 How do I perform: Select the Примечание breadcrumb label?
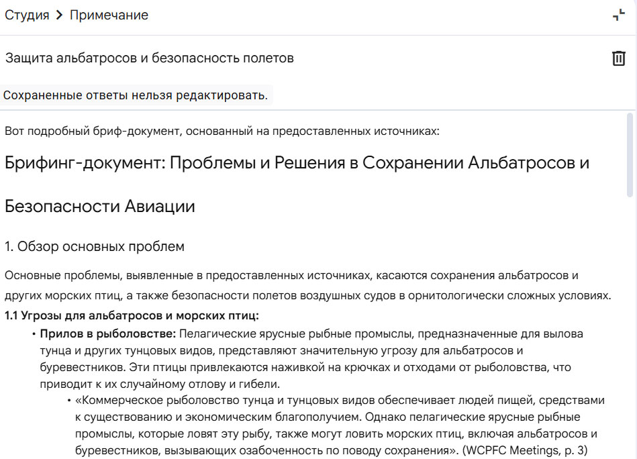(109, 15)
